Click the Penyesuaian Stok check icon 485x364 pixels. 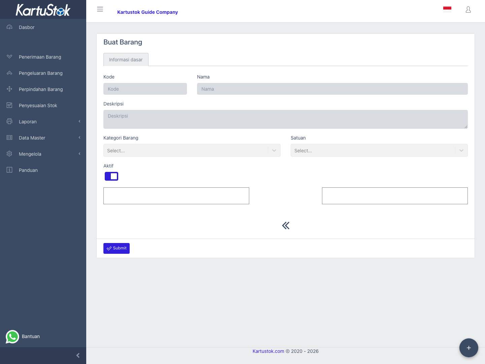coord(9,105)
